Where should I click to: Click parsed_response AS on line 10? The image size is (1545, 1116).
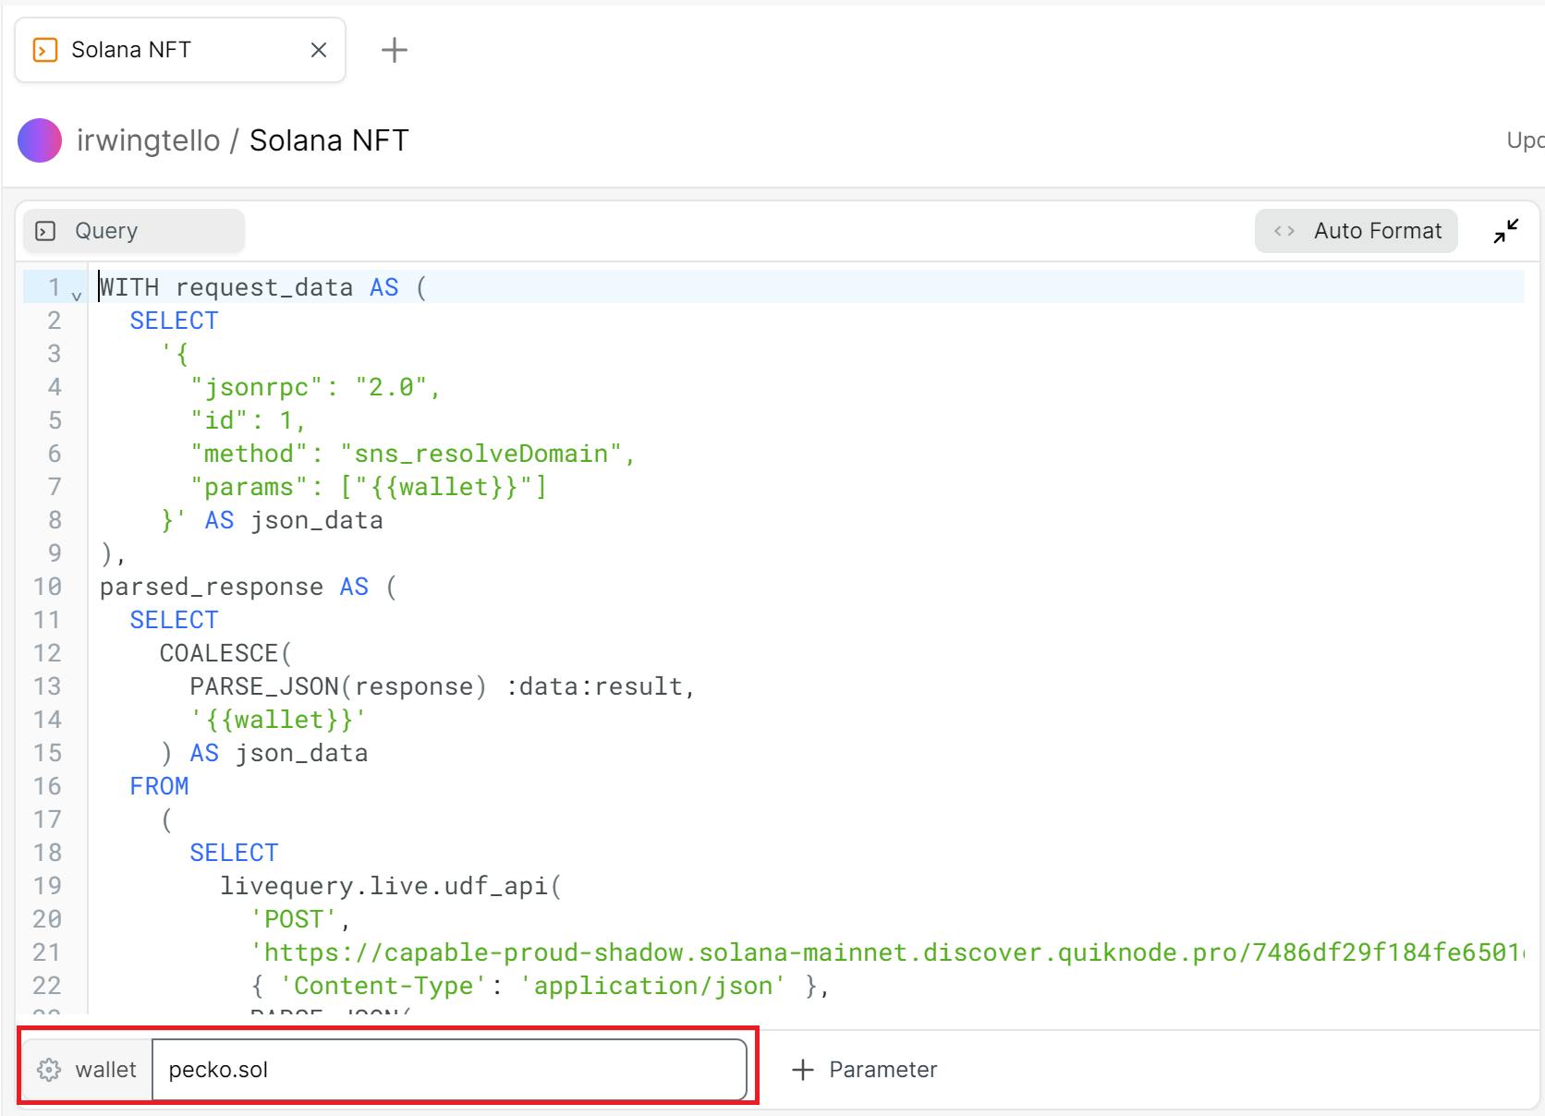coord(234,587)
